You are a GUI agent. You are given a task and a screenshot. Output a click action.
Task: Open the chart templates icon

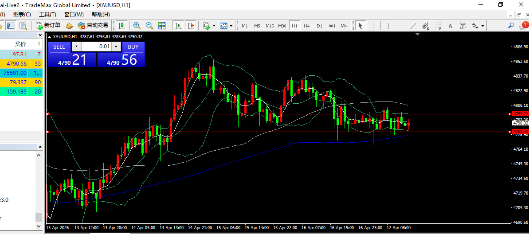coord(223,26)
